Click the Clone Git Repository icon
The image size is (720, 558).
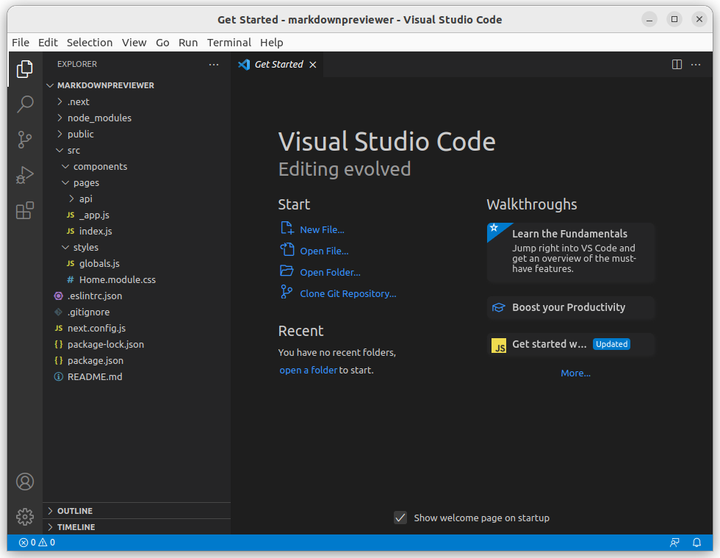tap(287, 292)
